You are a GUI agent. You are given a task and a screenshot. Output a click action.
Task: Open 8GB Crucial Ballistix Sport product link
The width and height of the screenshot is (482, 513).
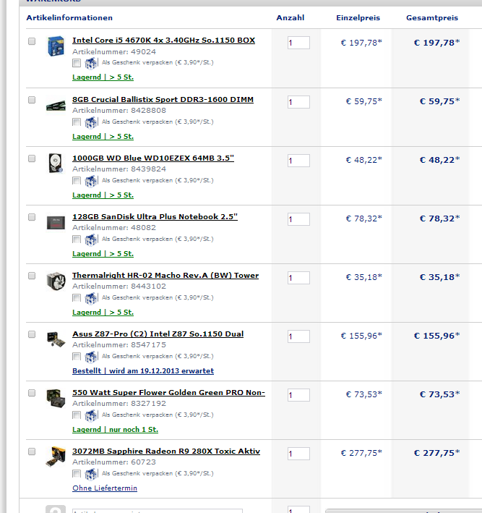coord(163,99)
